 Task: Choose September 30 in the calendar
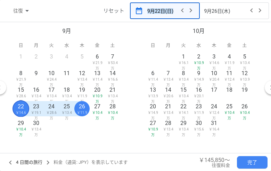[x=36, y=125]
